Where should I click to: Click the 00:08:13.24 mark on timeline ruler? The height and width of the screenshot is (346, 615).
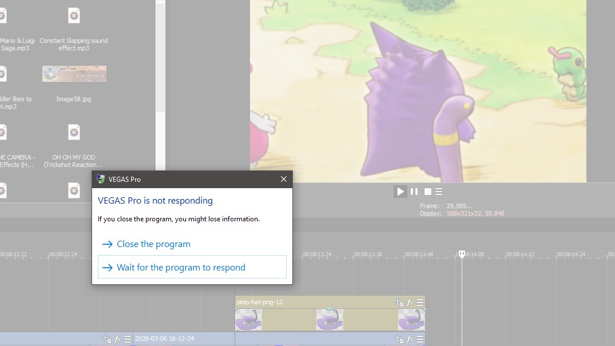click(317, 254)
